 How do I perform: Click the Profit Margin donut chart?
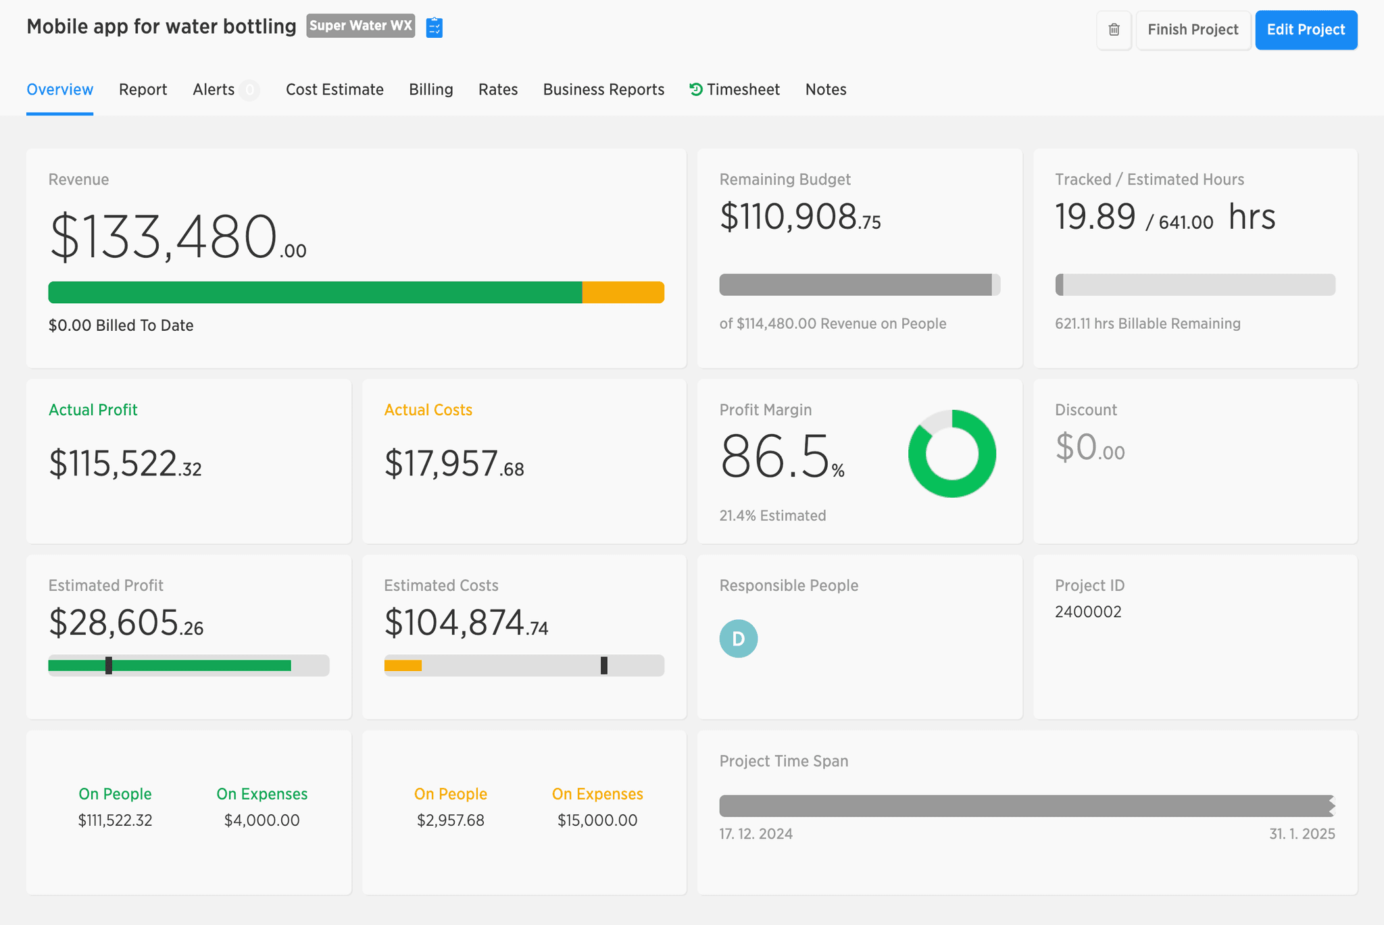tap(951, 454)
